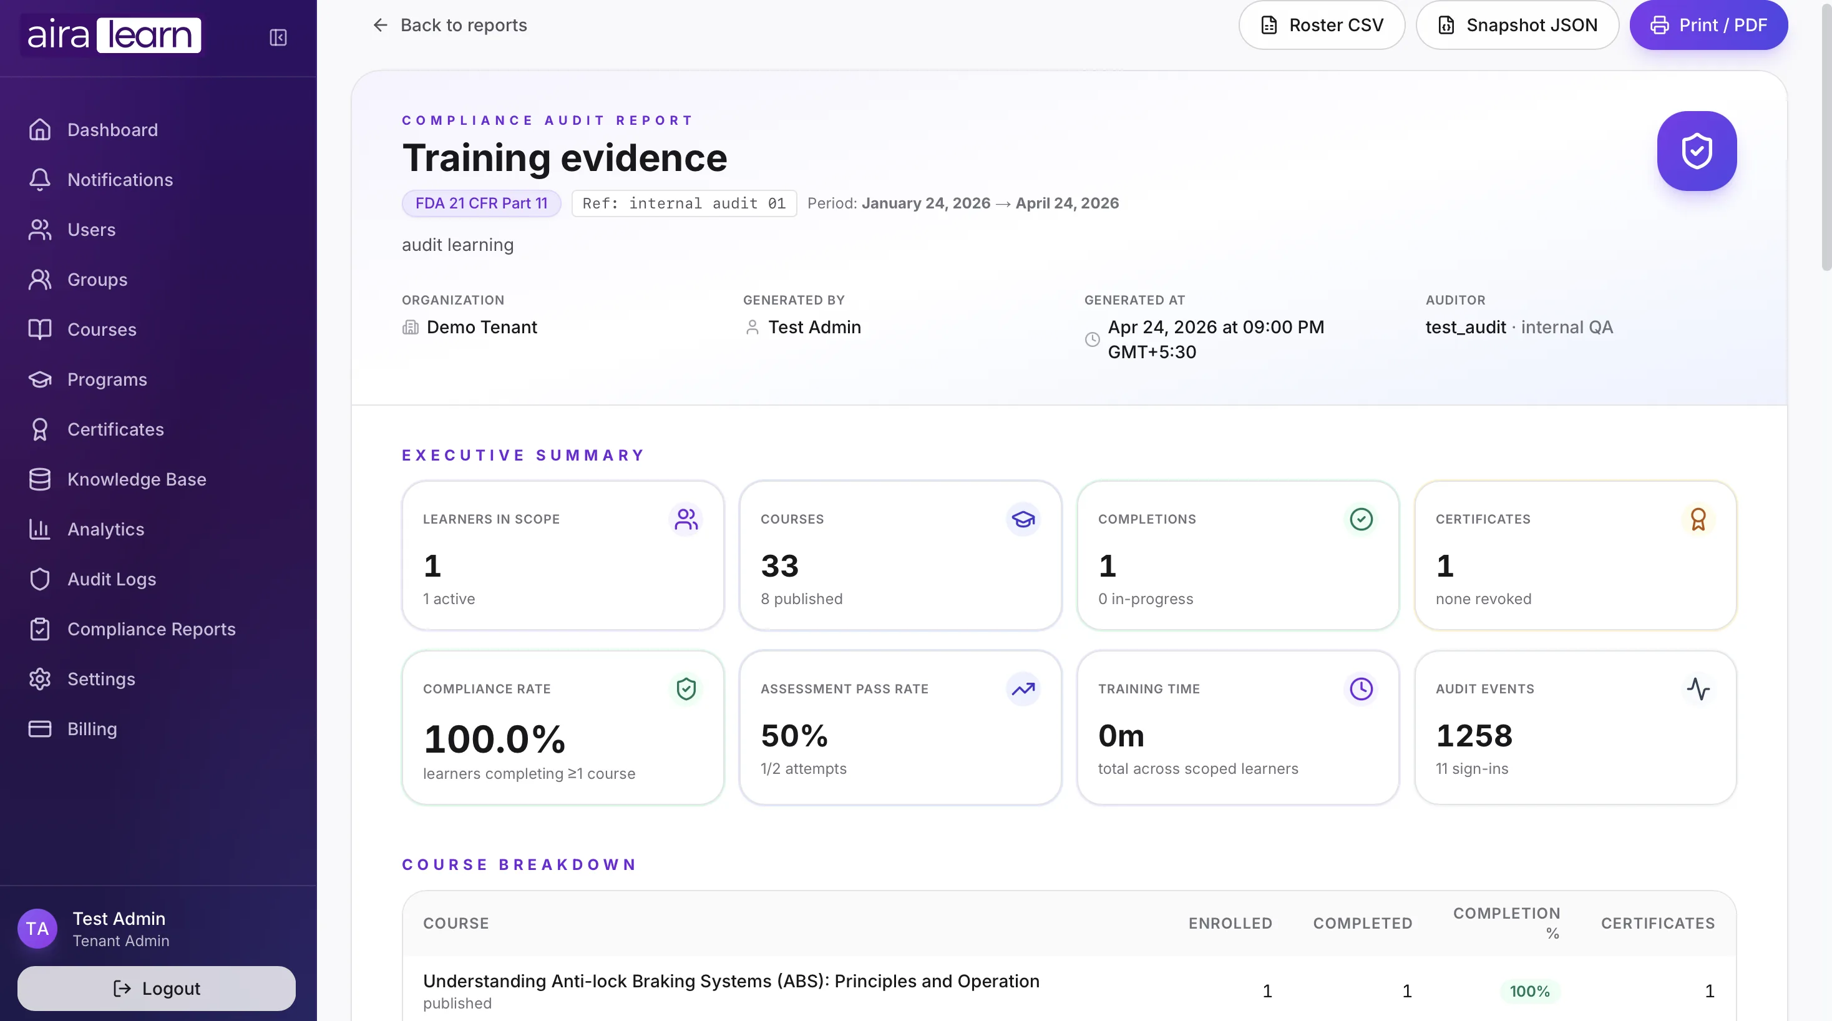This screenshot has width=1832, height=1021.
Task: Click the Completion % column header
Action: [1506, 924]
